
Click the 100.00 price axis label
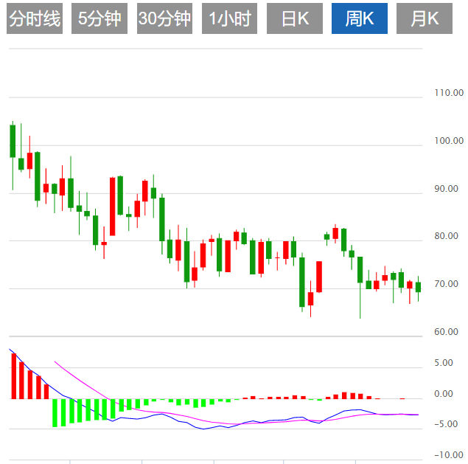click(x=449, y=141)
